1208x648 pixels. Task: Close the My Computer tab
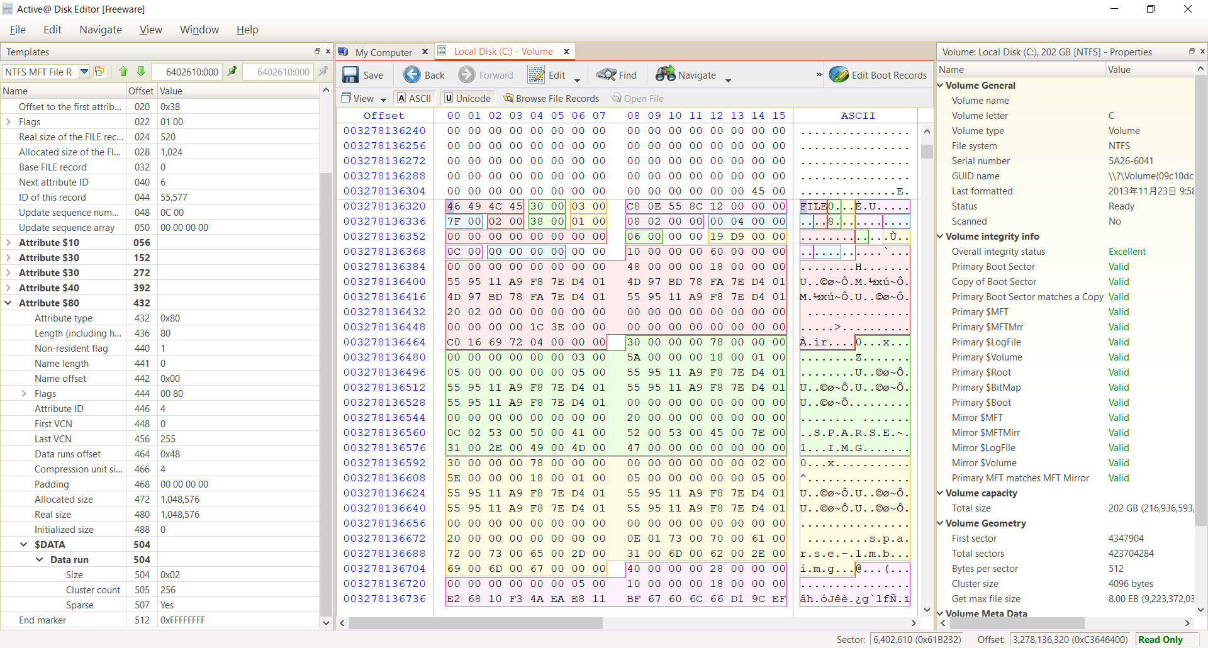425,52
